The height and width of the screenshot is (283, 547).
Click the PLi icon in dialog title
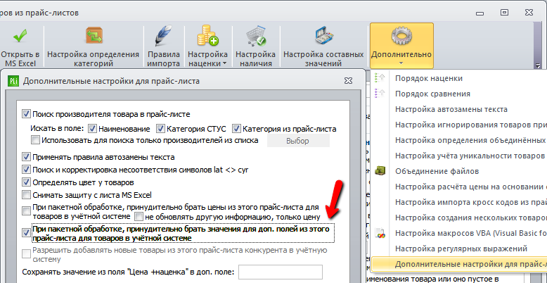pyautogui.click(x=13, y=81)
